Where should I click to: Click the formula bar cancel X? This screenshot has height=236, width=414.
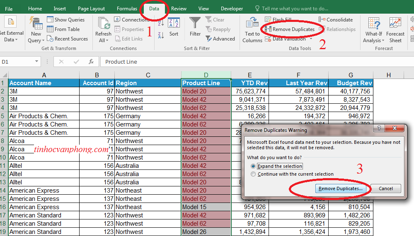point(61,62)
